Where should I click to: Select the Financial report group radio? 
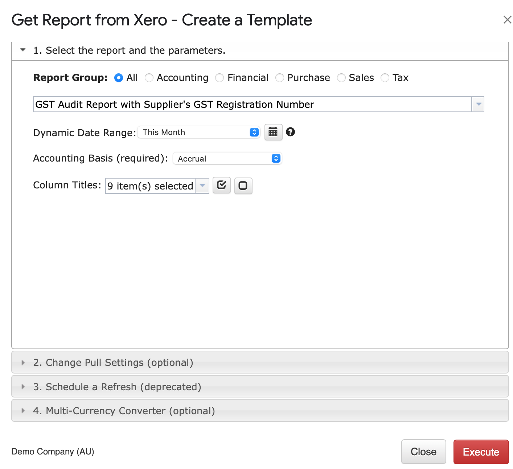219,78
